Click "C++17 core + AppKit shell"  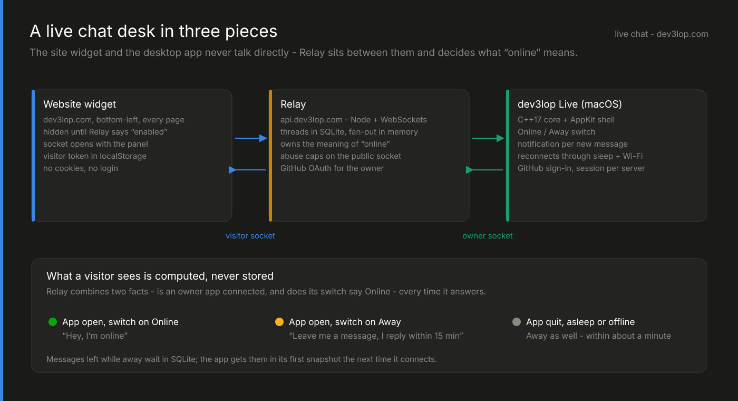click(566, 120)
